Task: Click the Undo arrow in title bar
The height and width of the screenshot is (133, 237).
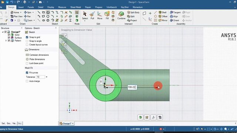Action: click(11, 2)
